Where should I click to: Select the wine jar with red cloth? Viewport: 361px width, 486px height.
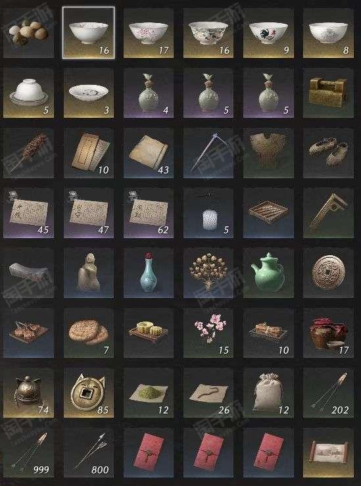(329, 333)
